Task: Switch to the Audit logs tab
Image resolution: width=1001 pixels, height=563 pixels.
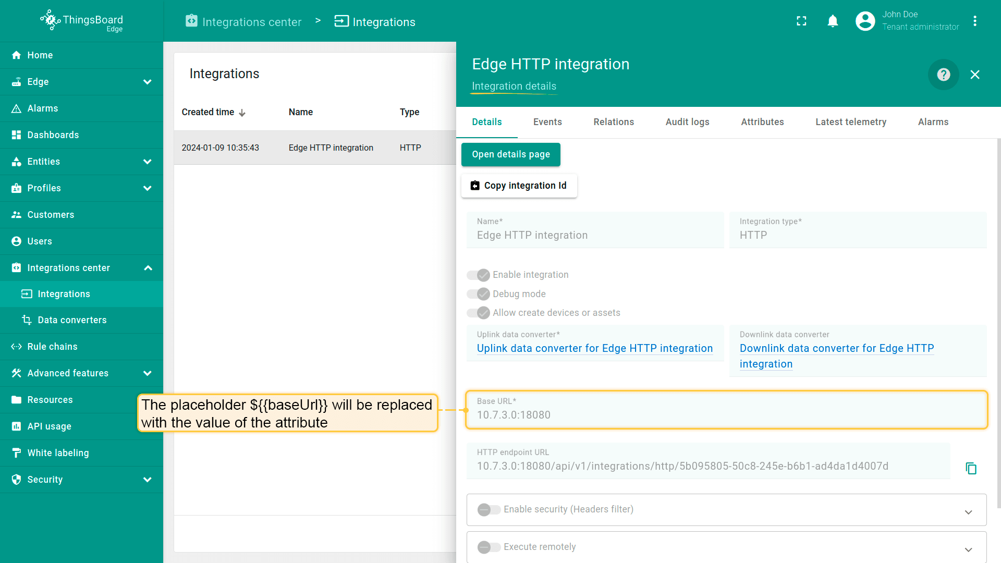Action: coord(687,122)
